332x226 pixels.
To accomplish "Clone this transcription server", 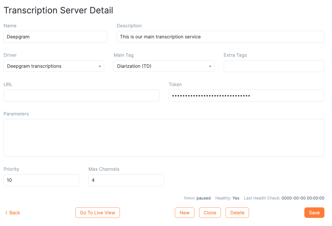I will click(210, 213).
